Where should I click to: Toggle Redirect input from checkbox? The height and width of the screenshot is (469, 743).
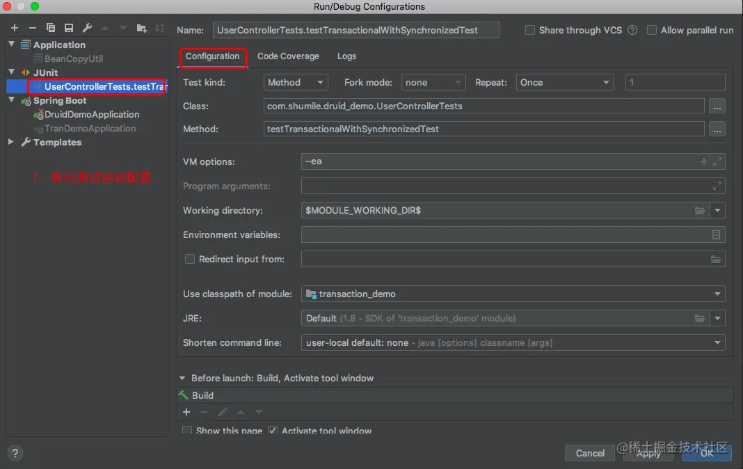(x=189, y=259)
